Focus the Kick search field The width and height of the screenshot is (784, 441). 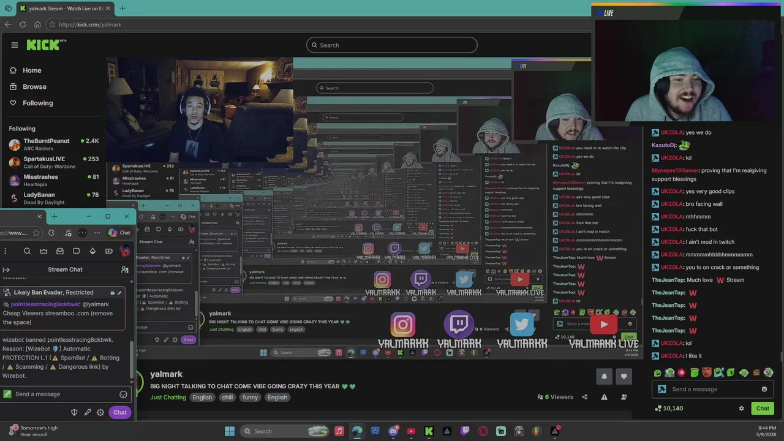[392, 45]
